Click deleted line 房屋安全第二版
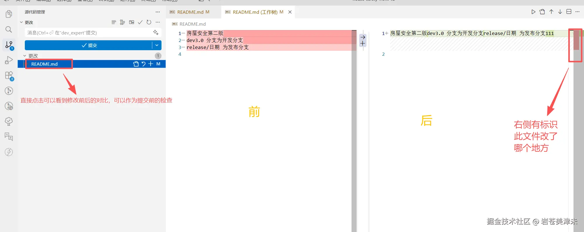 pos(205,33)
